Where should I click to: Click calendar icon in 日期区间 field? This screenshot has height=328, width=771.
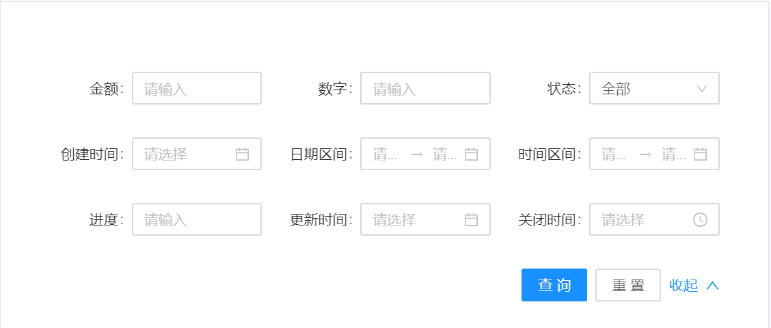coord(471,154)
